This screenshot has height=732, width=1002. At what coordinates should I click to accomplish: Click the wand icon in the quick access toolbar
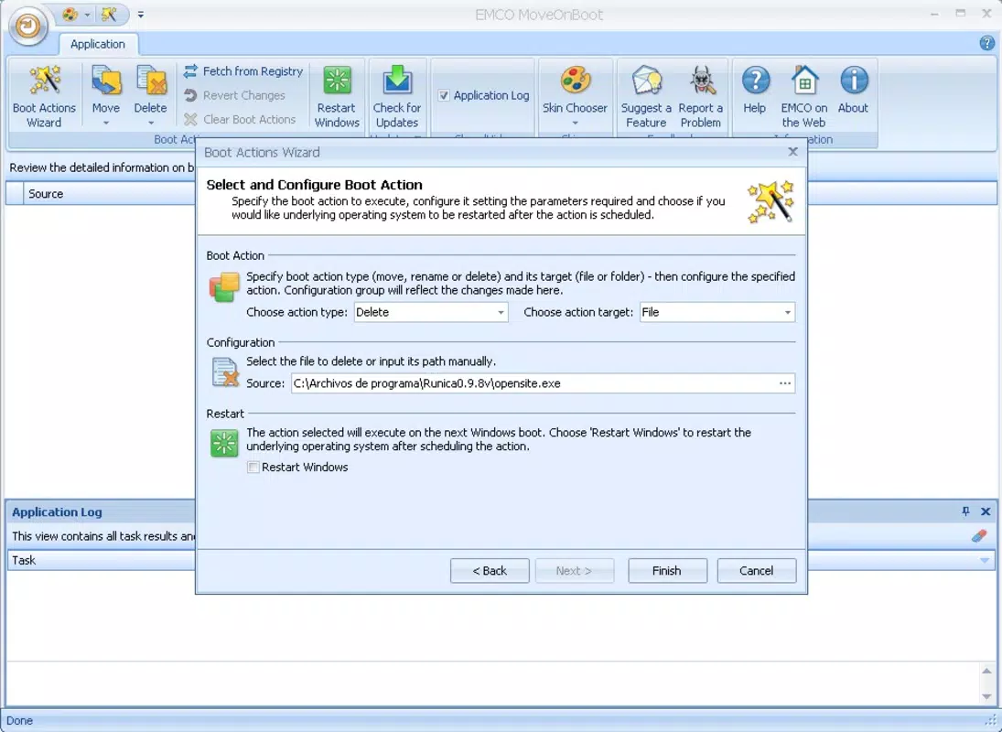tap(109, 14)
